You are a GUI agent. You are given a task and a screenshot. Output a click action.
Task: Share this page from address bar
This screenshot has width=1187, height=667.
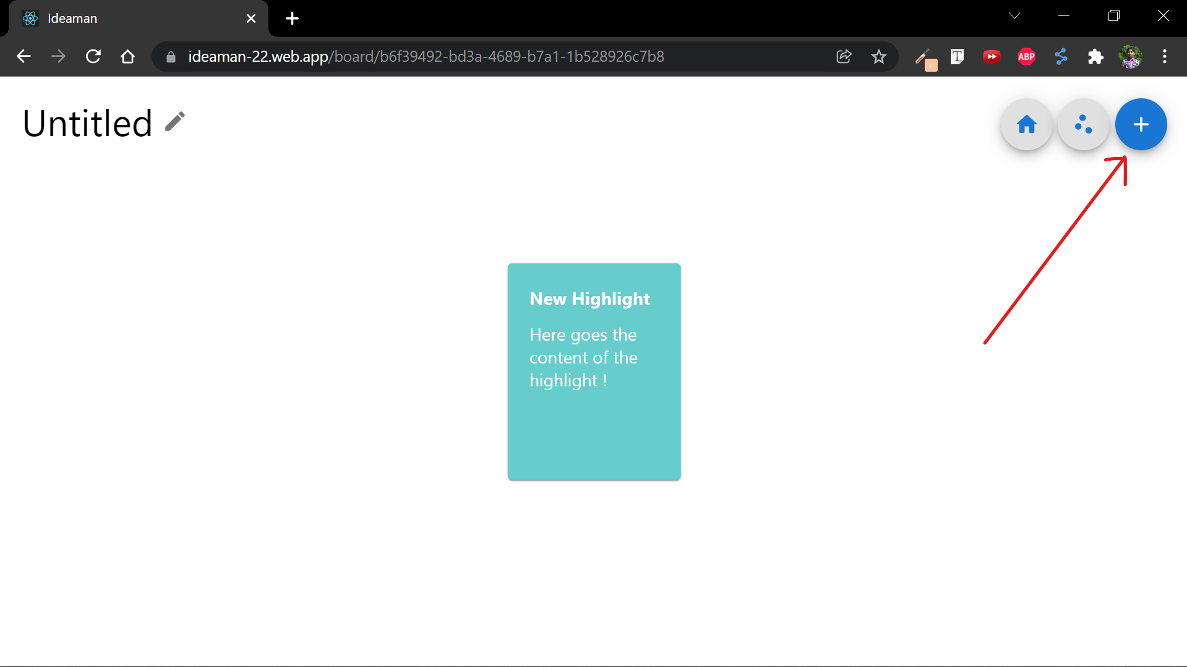coord(844,56)
